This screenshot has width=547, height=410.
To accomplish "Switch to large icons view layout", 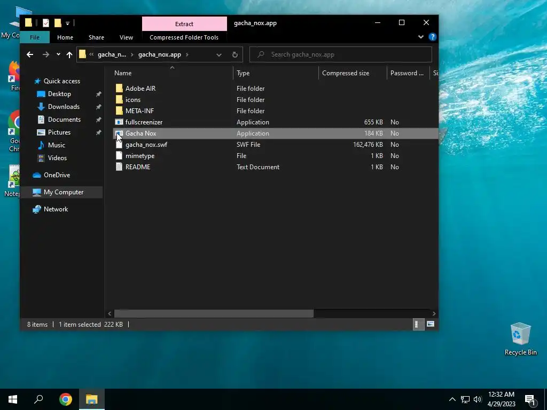I will (x=431, y=324).
